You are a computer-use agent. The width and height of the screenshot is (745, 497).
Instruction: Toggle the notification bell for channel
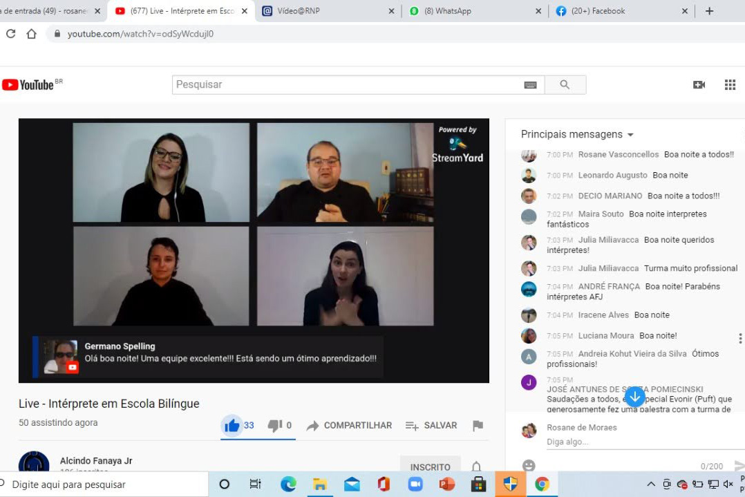point(476,467)
